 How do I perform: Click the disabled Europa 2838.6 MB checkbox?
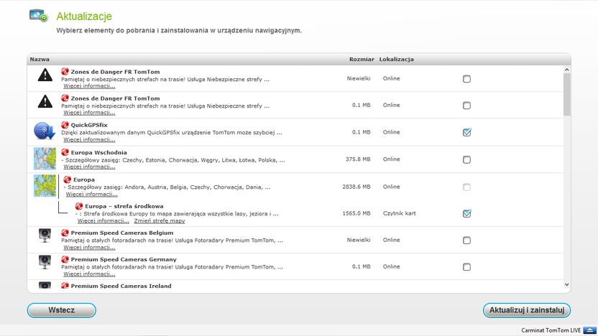click(x=466, y=187)
